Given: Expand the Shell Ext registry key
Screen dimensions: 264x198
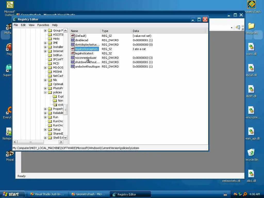Looking at the screenshot, I should click(x=45, y=138).
